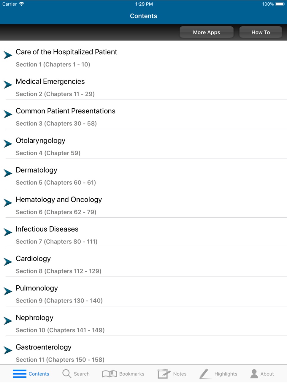Viewport: 287px width, 383px height.
Task: Expand the Cardiology section arrow
Action: [8, 261]
